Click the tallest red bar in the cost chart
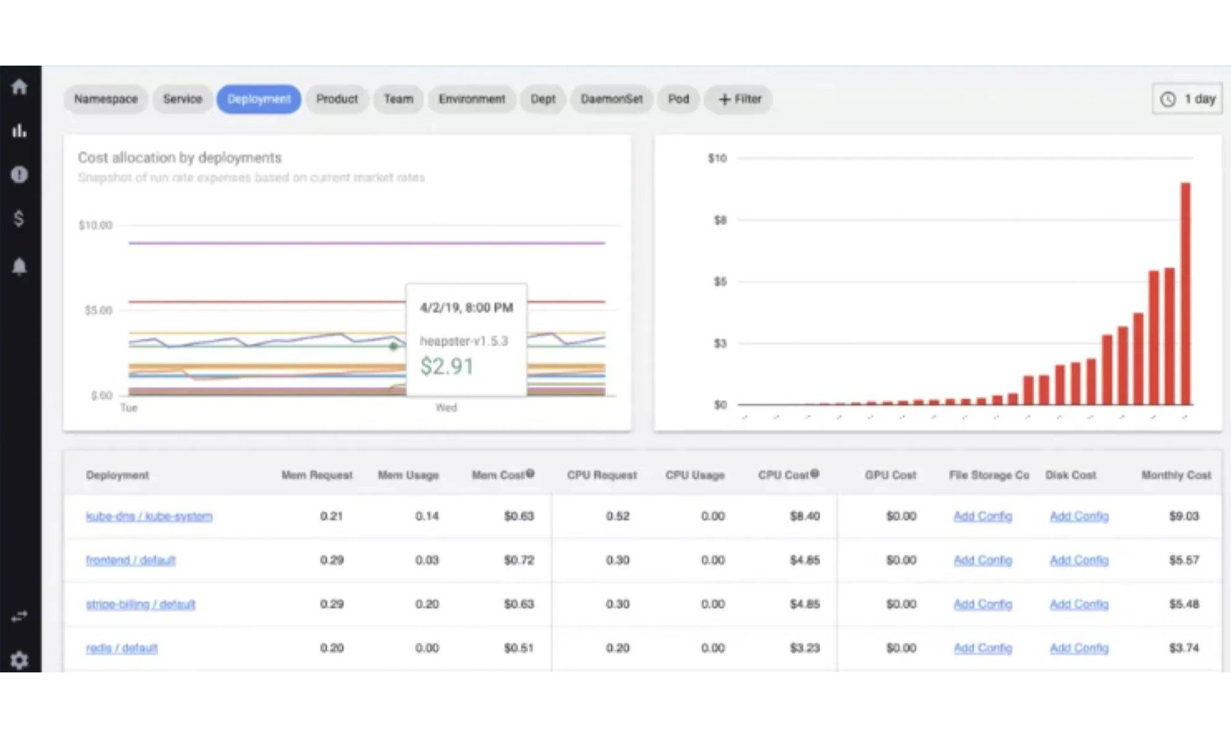Screen dimensions: 1231x738 [1185, 287]
